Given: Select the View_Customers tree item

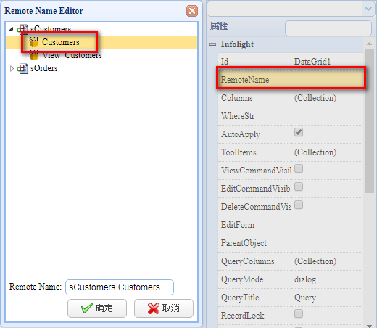Looking at the screenshot, I should point(72,55).
